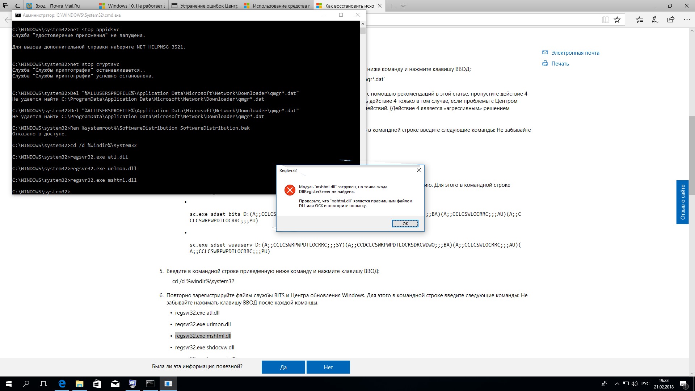The height and width of the screenshot is (391, 695).
Task: Click close button on RegSvr32 dialog
Action: tap(418, 170)
